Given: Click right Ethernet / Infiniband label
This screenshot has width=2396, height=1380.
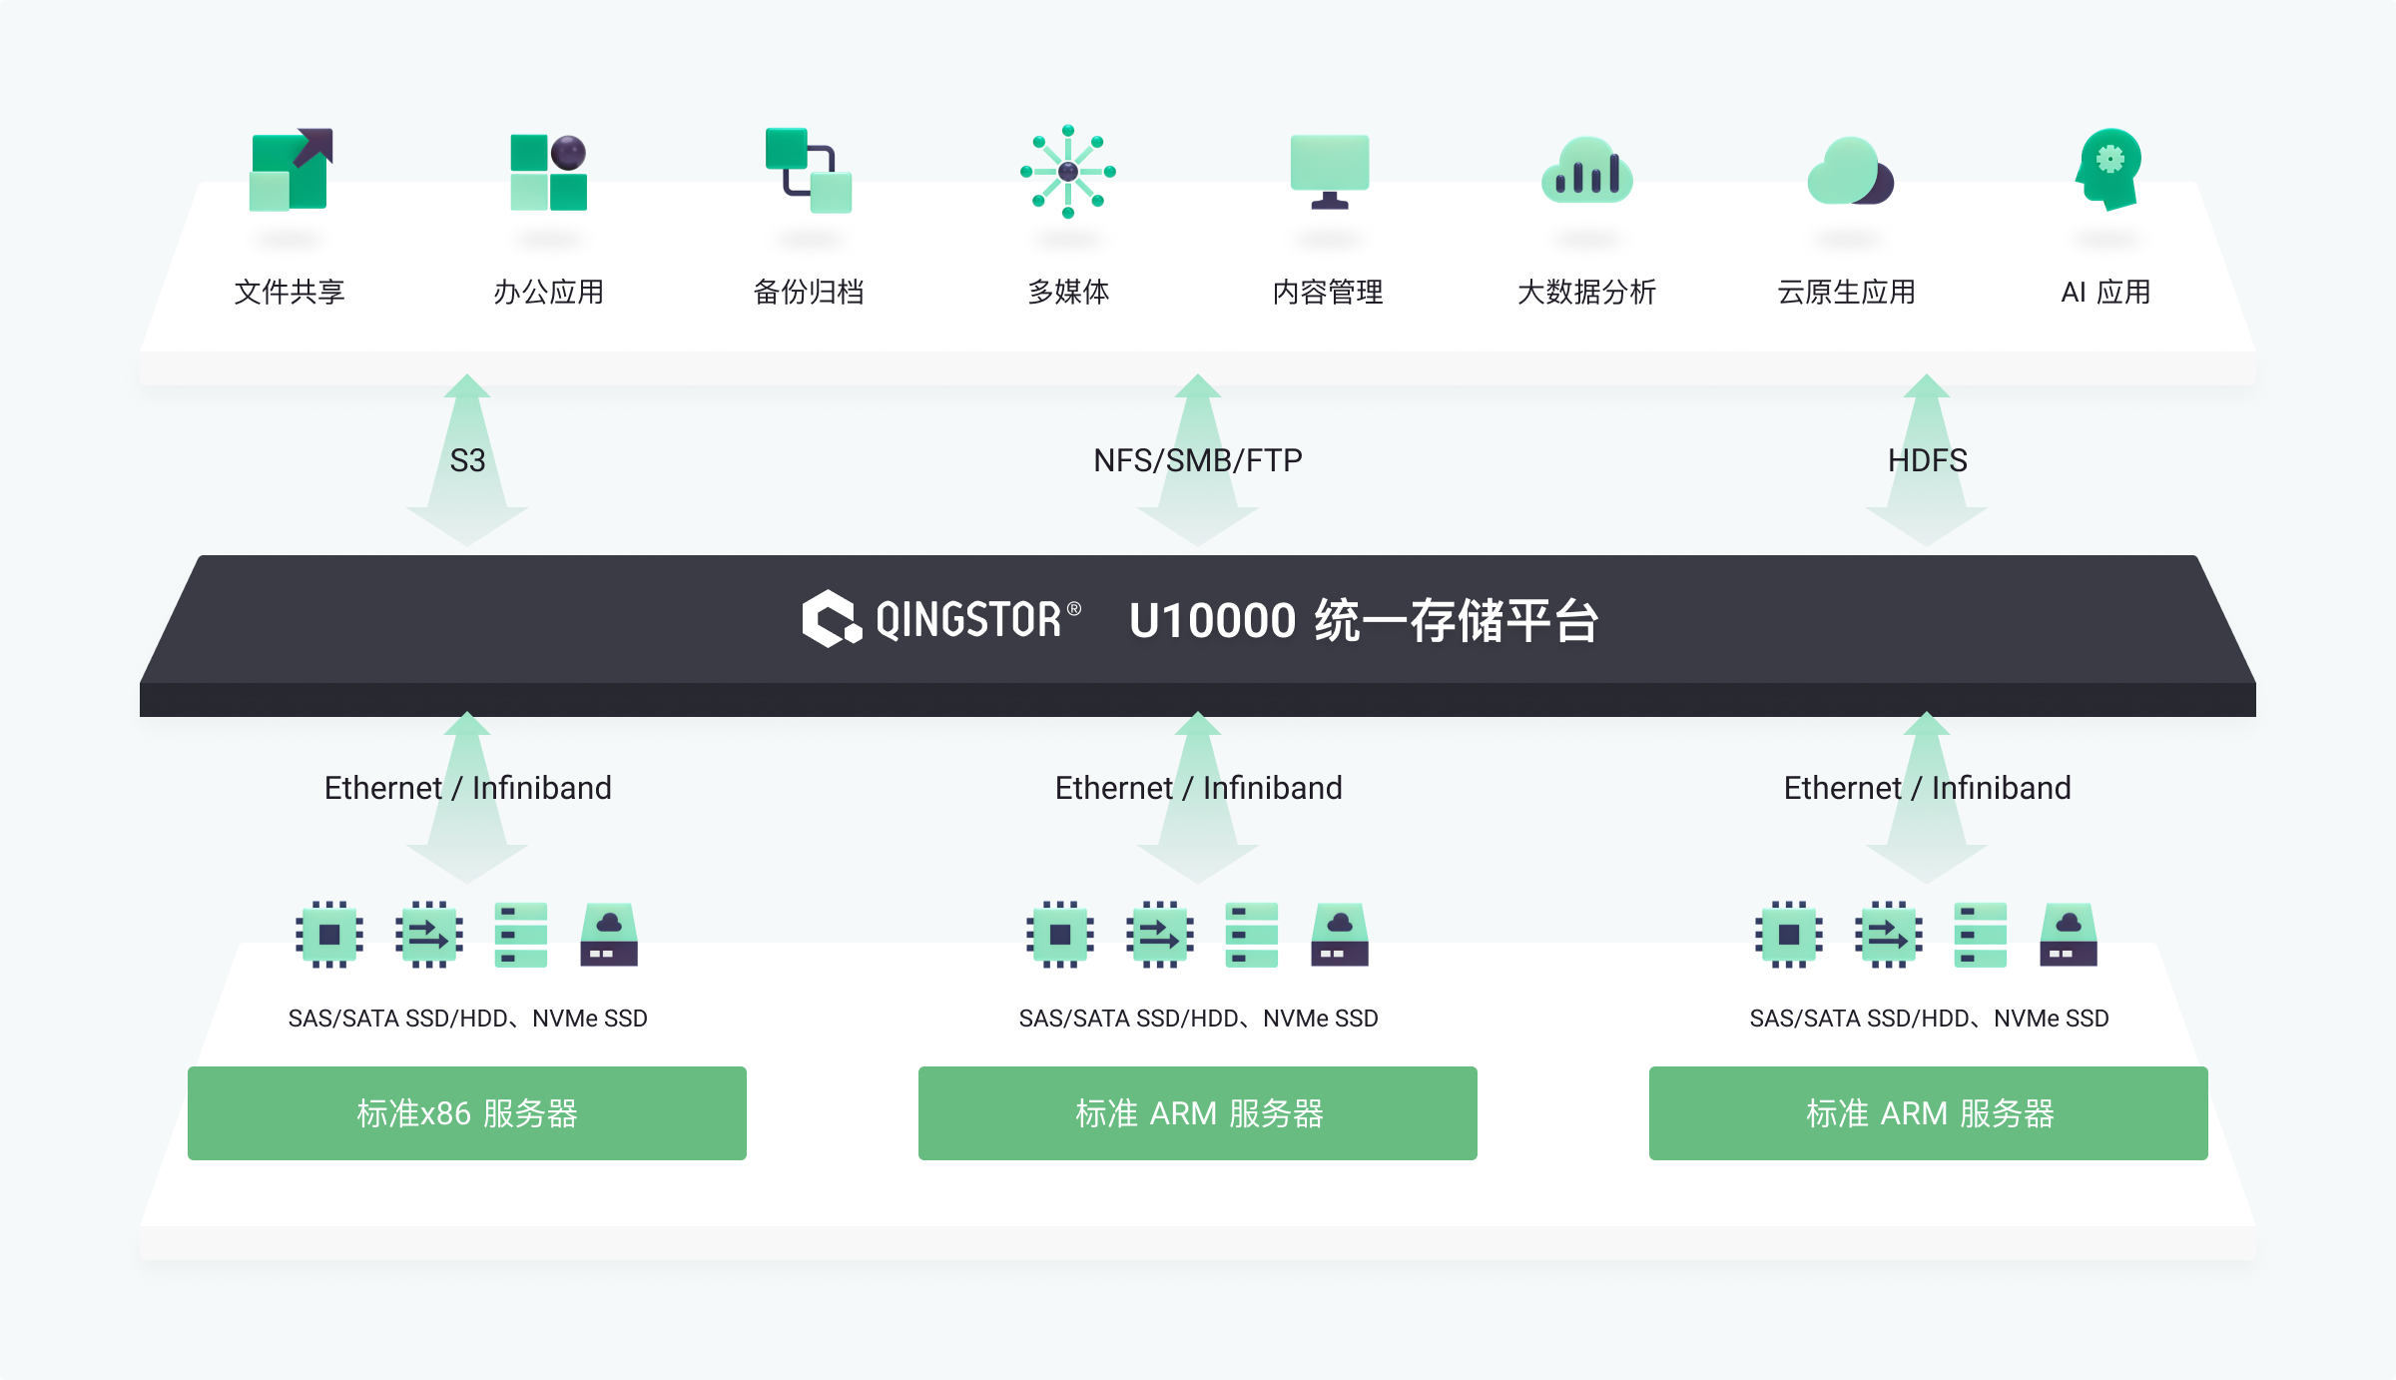Looking at the screenshot, I should tap(1928, 788).
